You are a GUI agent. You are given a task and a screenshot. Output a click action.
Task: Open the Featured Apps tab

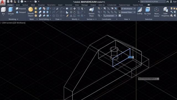tap(124, 5)
